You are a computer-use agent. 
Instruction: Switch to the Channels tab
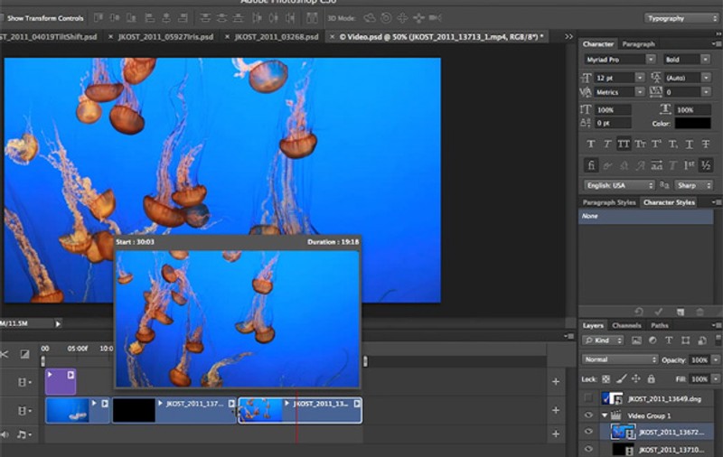[626, 325]
